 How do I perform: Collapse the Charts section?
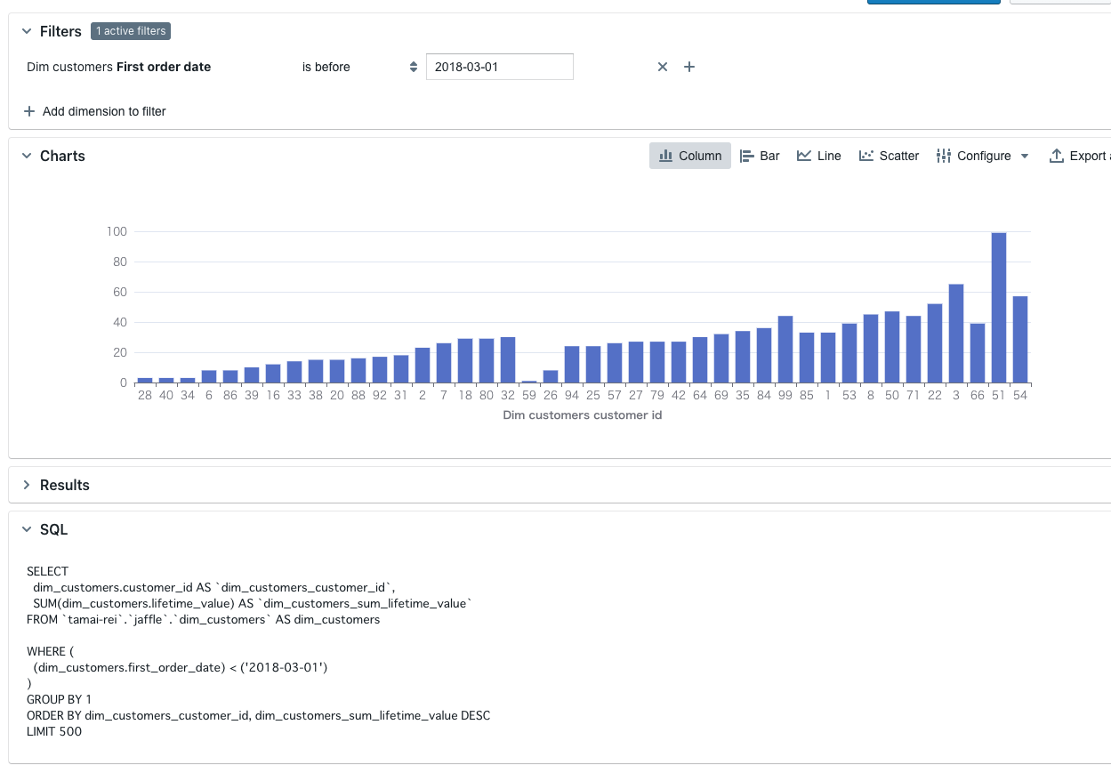(x=27, y=156)
